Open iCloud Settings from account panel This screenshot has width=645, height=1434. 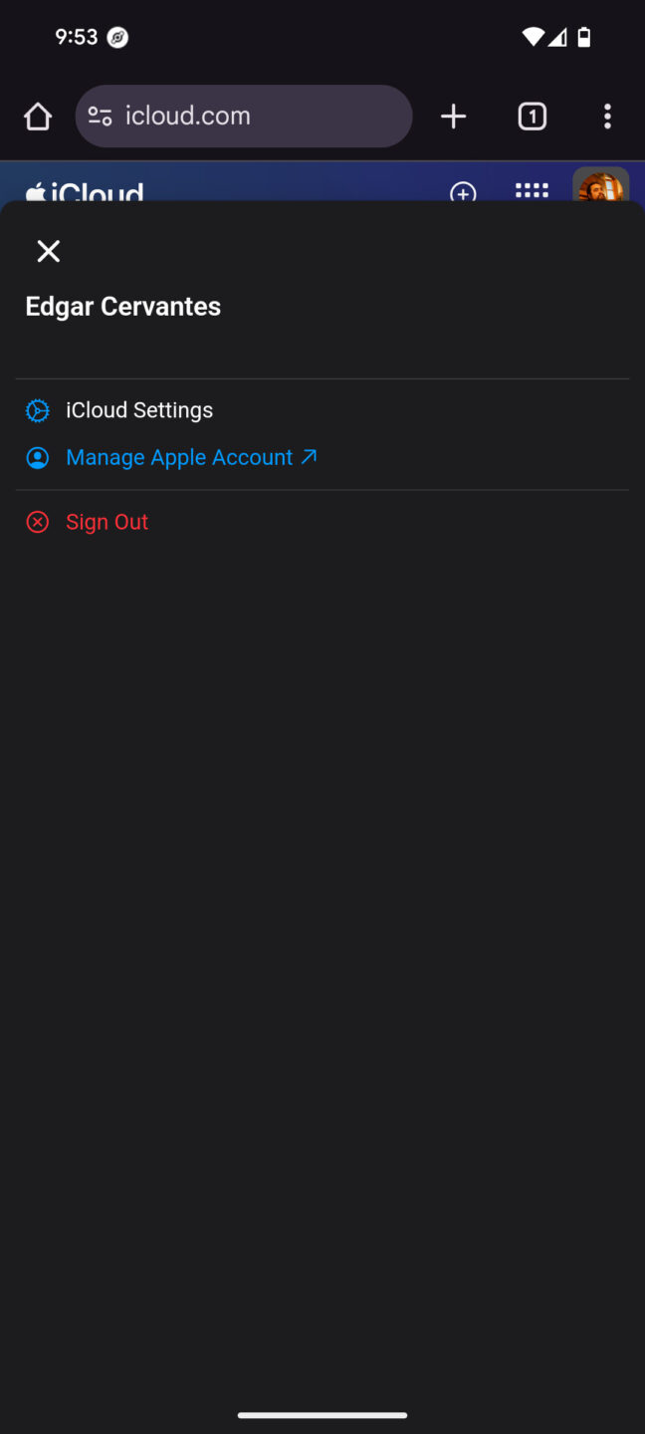click(138, 409)
